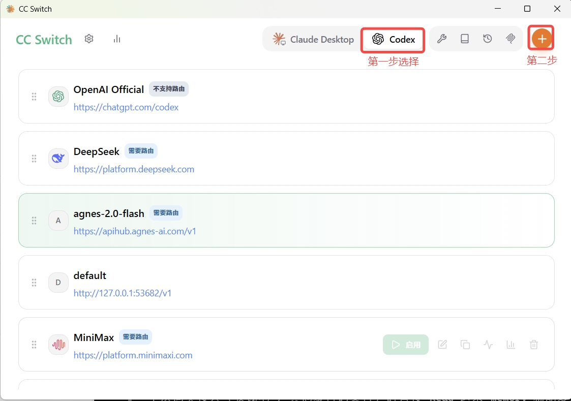Grab the drag handle for DeepSeek
The width and height of the screenshot is (571, 401).
click(34, 158)
